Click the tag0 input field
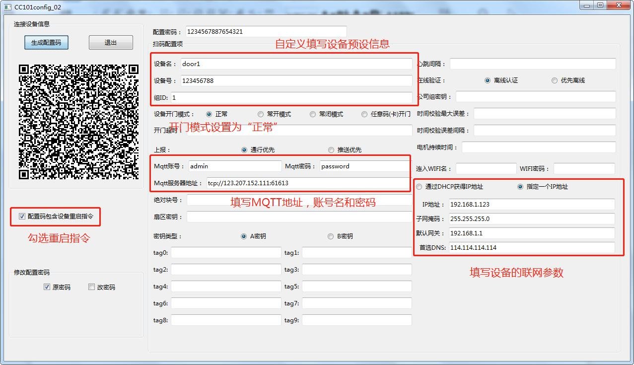Screen dimensions: 634x365 pyautogui.click(x=226, y=253)
